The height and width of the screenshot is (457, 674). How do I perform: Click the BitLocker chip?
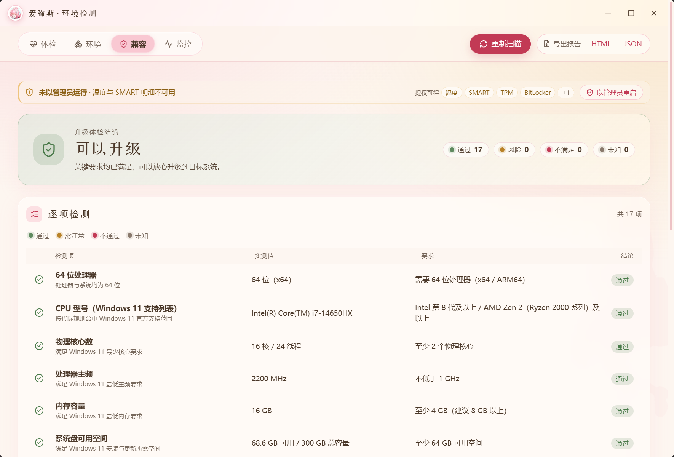pyautogui.click(x=538, y=93)
